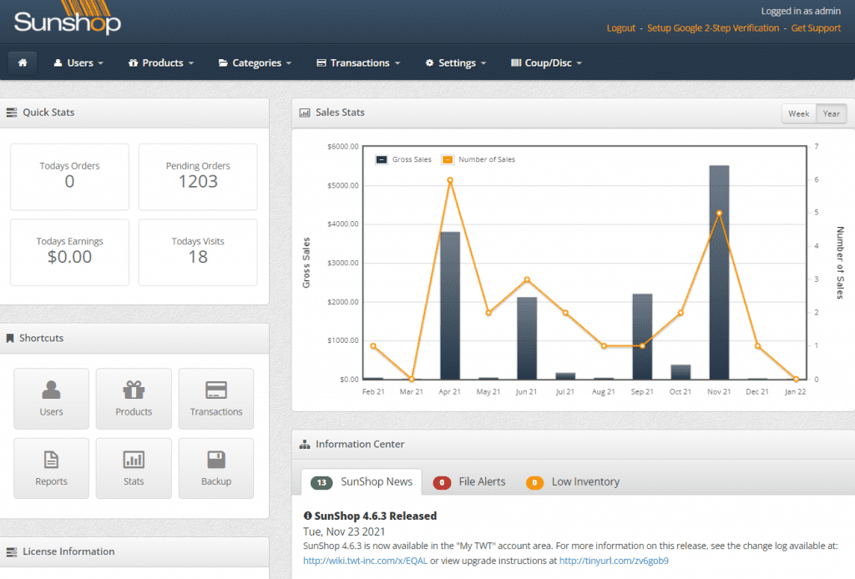The image size is (855, 579).
Task: Open Setup Google 2-Step Verification link
Action: 713,28
